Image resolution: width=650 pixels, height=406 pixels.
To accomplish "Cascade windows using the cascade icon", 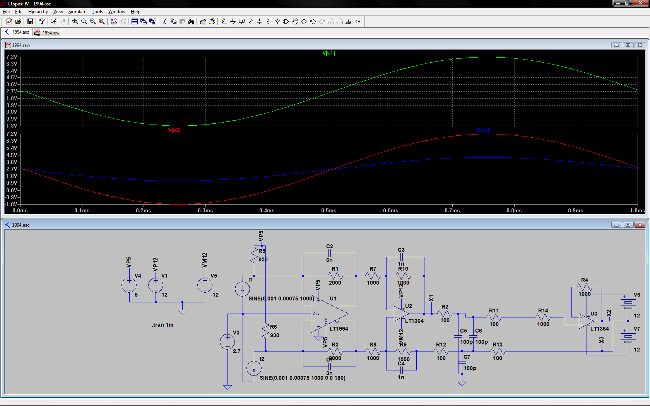I will pos(144,22).
